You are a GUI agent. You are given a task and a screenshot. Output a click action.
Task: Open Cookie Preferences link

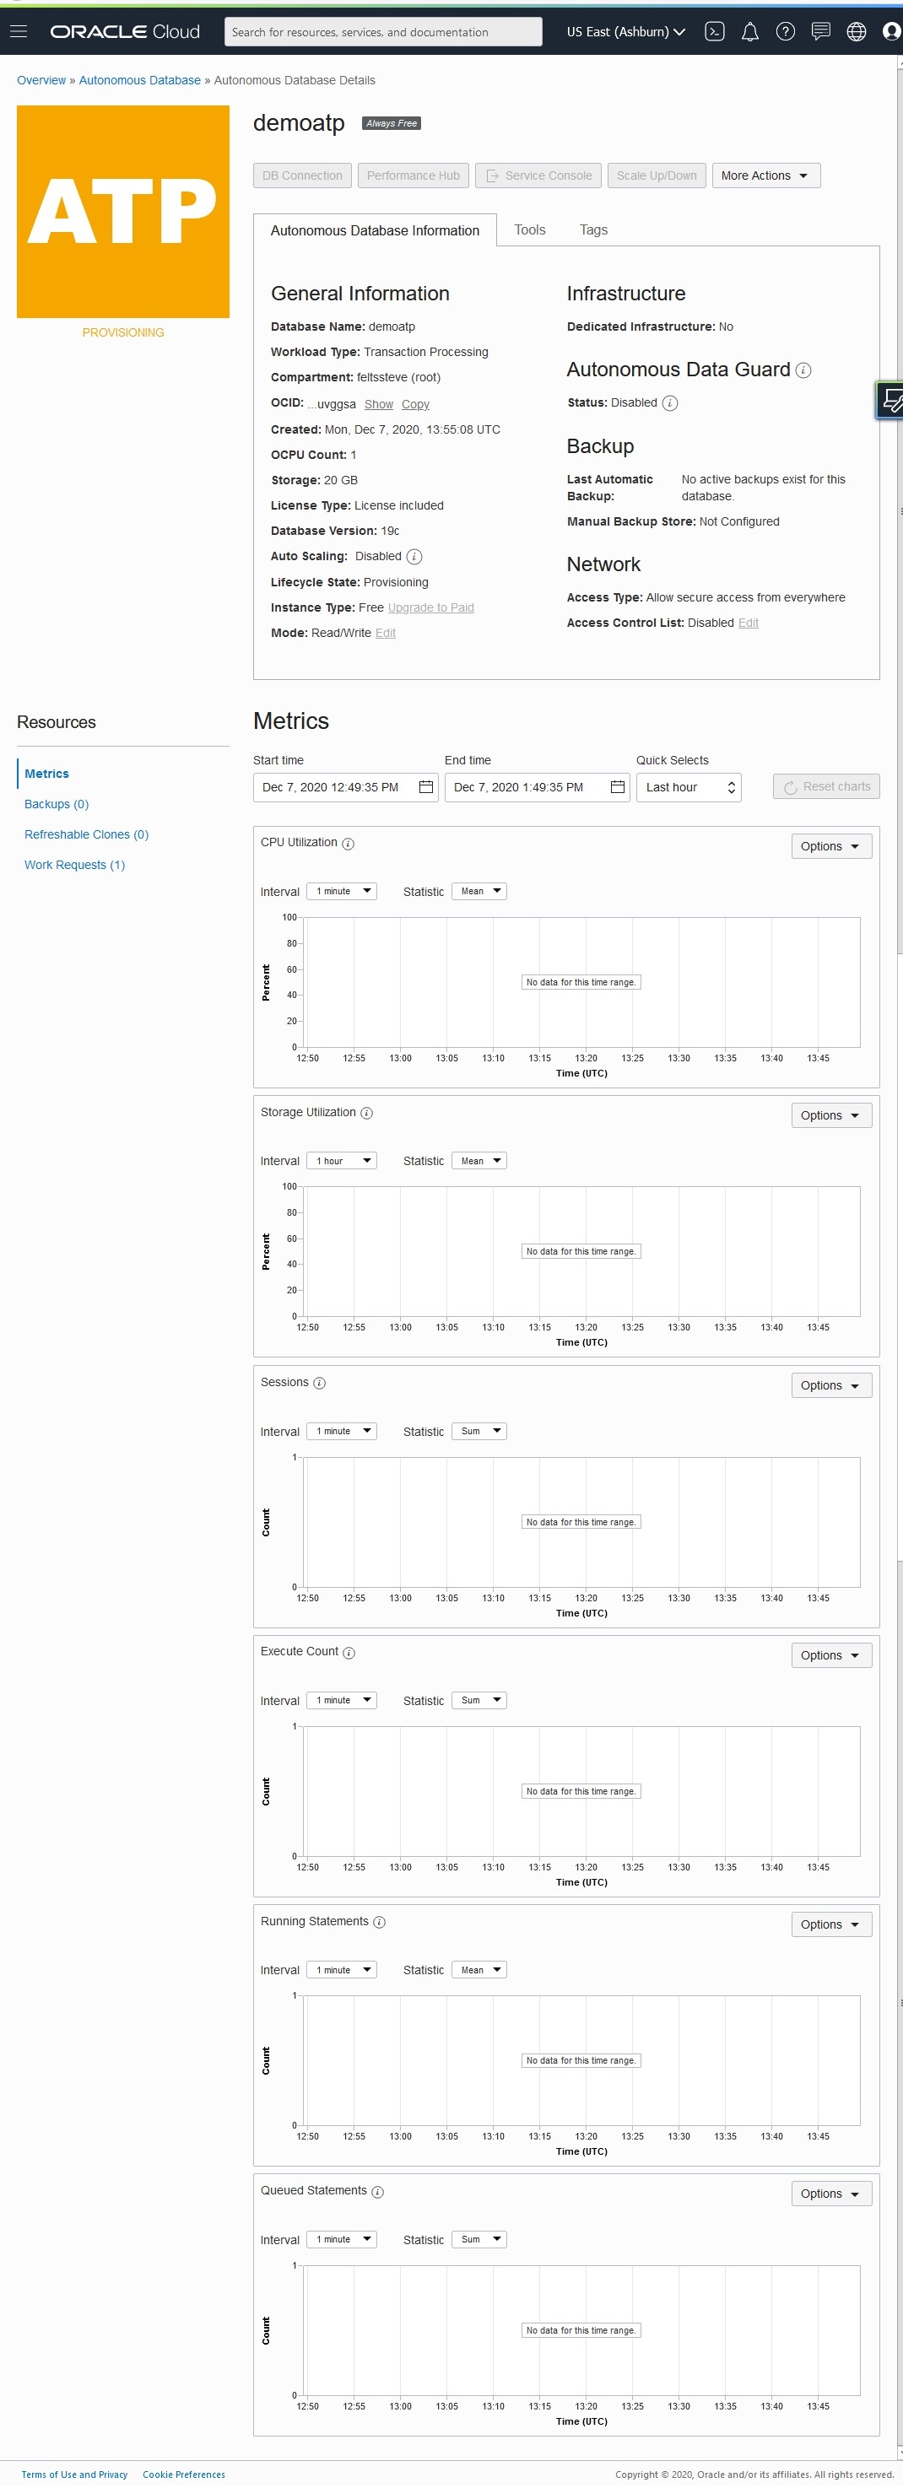(x=183, y=2475)
